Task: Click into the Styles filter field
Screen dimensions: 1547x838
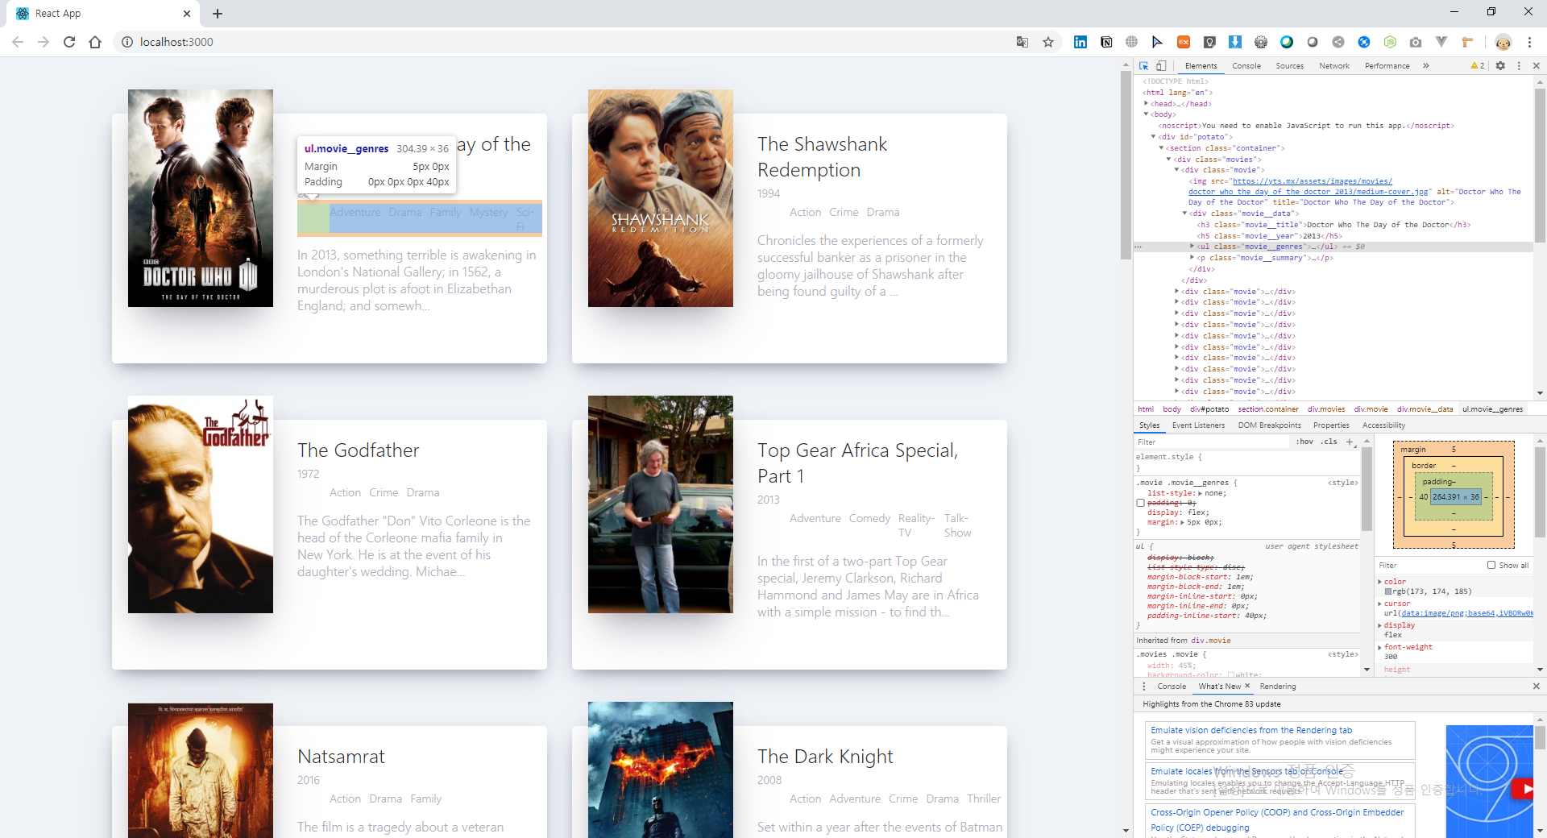Action: pos(1213,442)
